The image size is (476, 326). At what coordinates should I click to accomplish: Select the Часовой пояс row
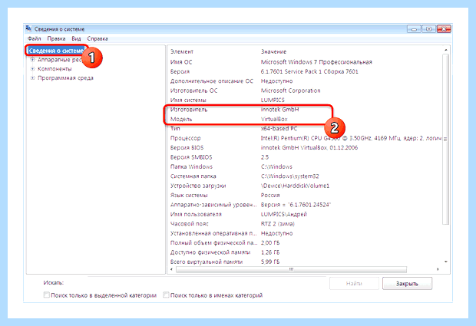tap(305, 224)
